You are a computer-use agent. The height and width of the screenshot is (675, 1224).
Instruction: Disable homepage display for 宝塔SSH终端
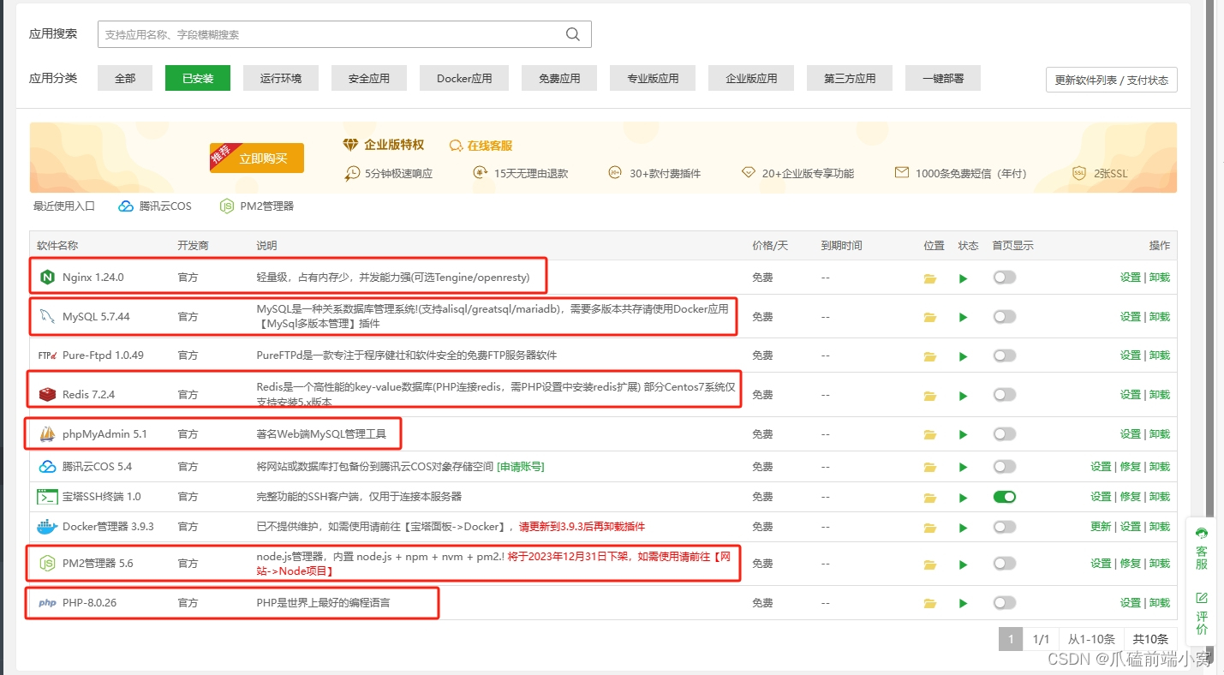pos(1004,496)
